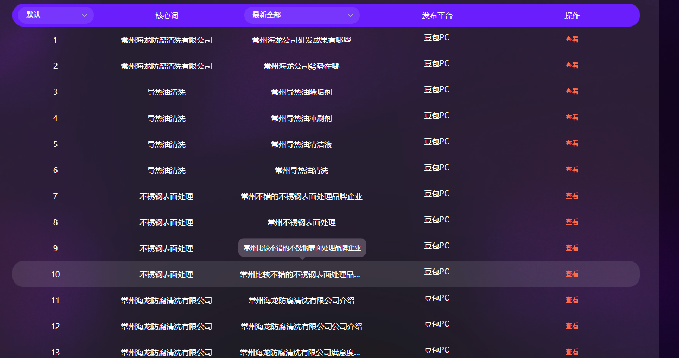
Task: Select the query 常州海龙公司劣势在哪
Action: click(x=302, y=66)
